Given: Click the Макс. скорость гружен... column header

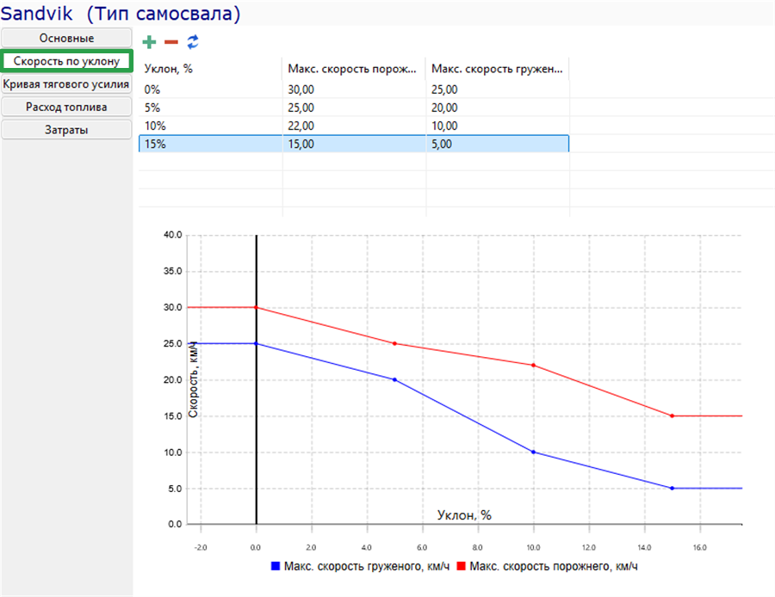Looking at the screenshot, I should (497, 69).
